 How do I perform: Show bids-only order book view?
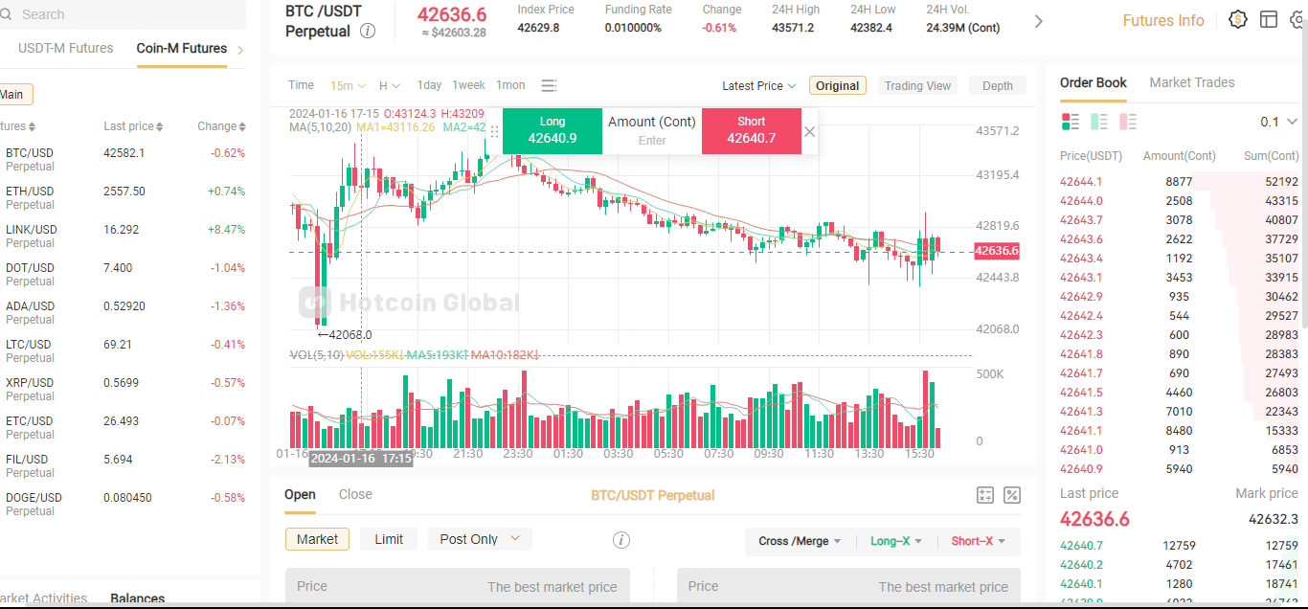[x=1099, y=122]
